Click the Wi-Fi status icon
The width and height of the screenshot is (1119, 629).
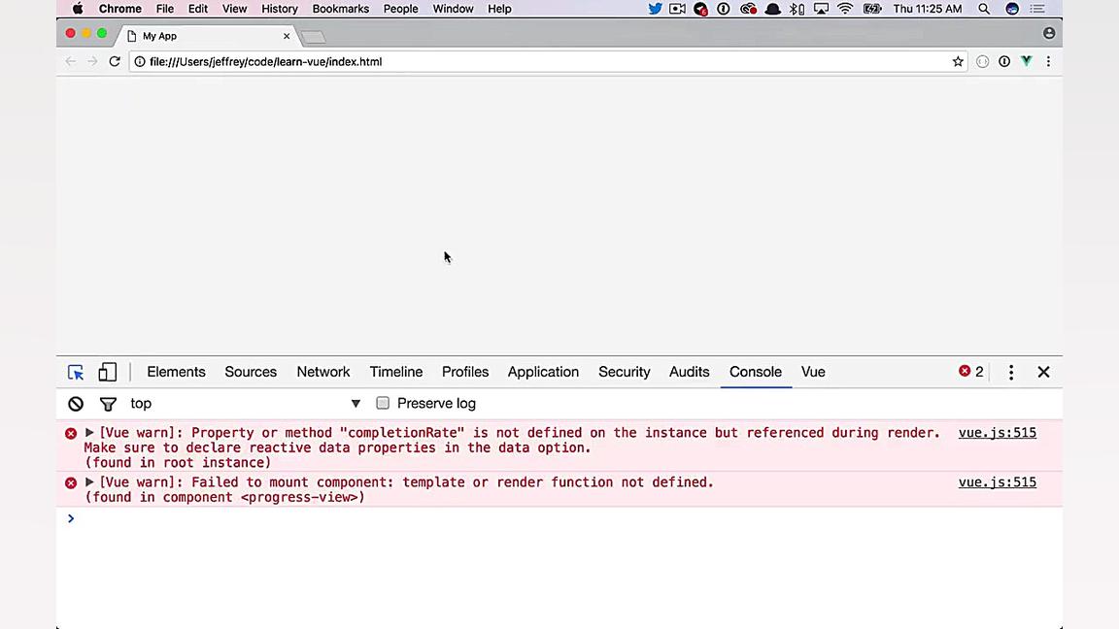[845, 10]
